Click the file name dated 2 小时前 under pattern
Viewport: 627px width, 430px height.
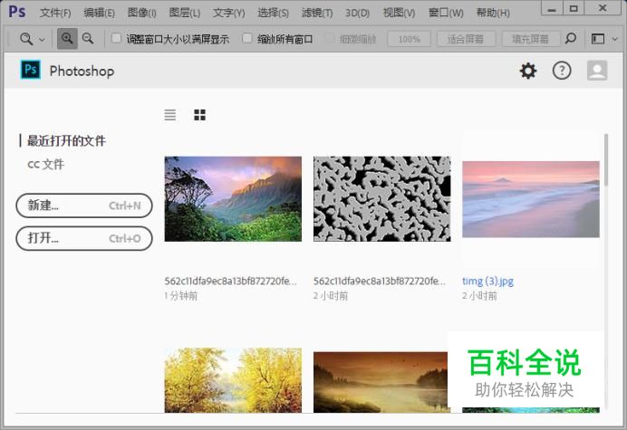pyautogui.click(x=380, y=281)
